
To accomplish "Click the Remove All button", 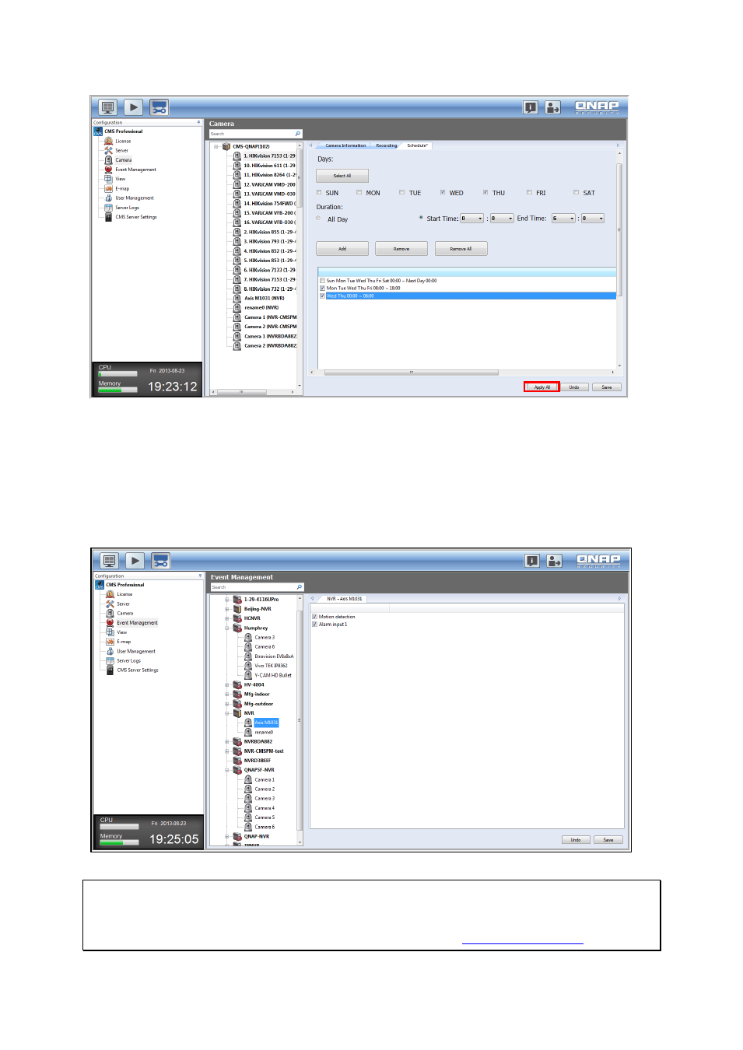I will [461, 249].
